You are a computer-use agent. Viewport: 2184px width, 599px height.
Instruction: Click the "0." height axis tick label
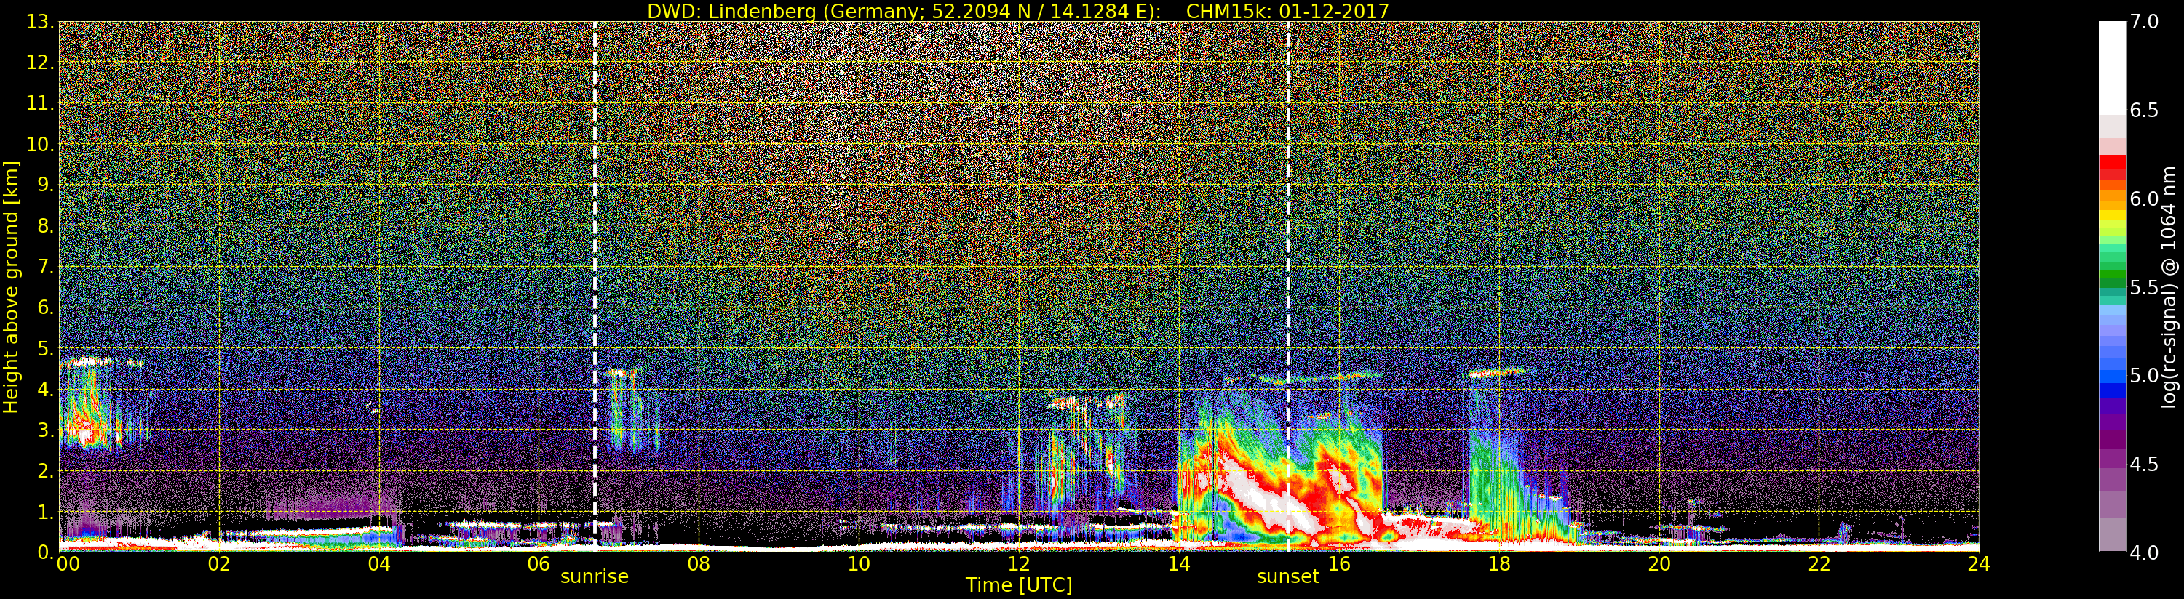(46, 552)
